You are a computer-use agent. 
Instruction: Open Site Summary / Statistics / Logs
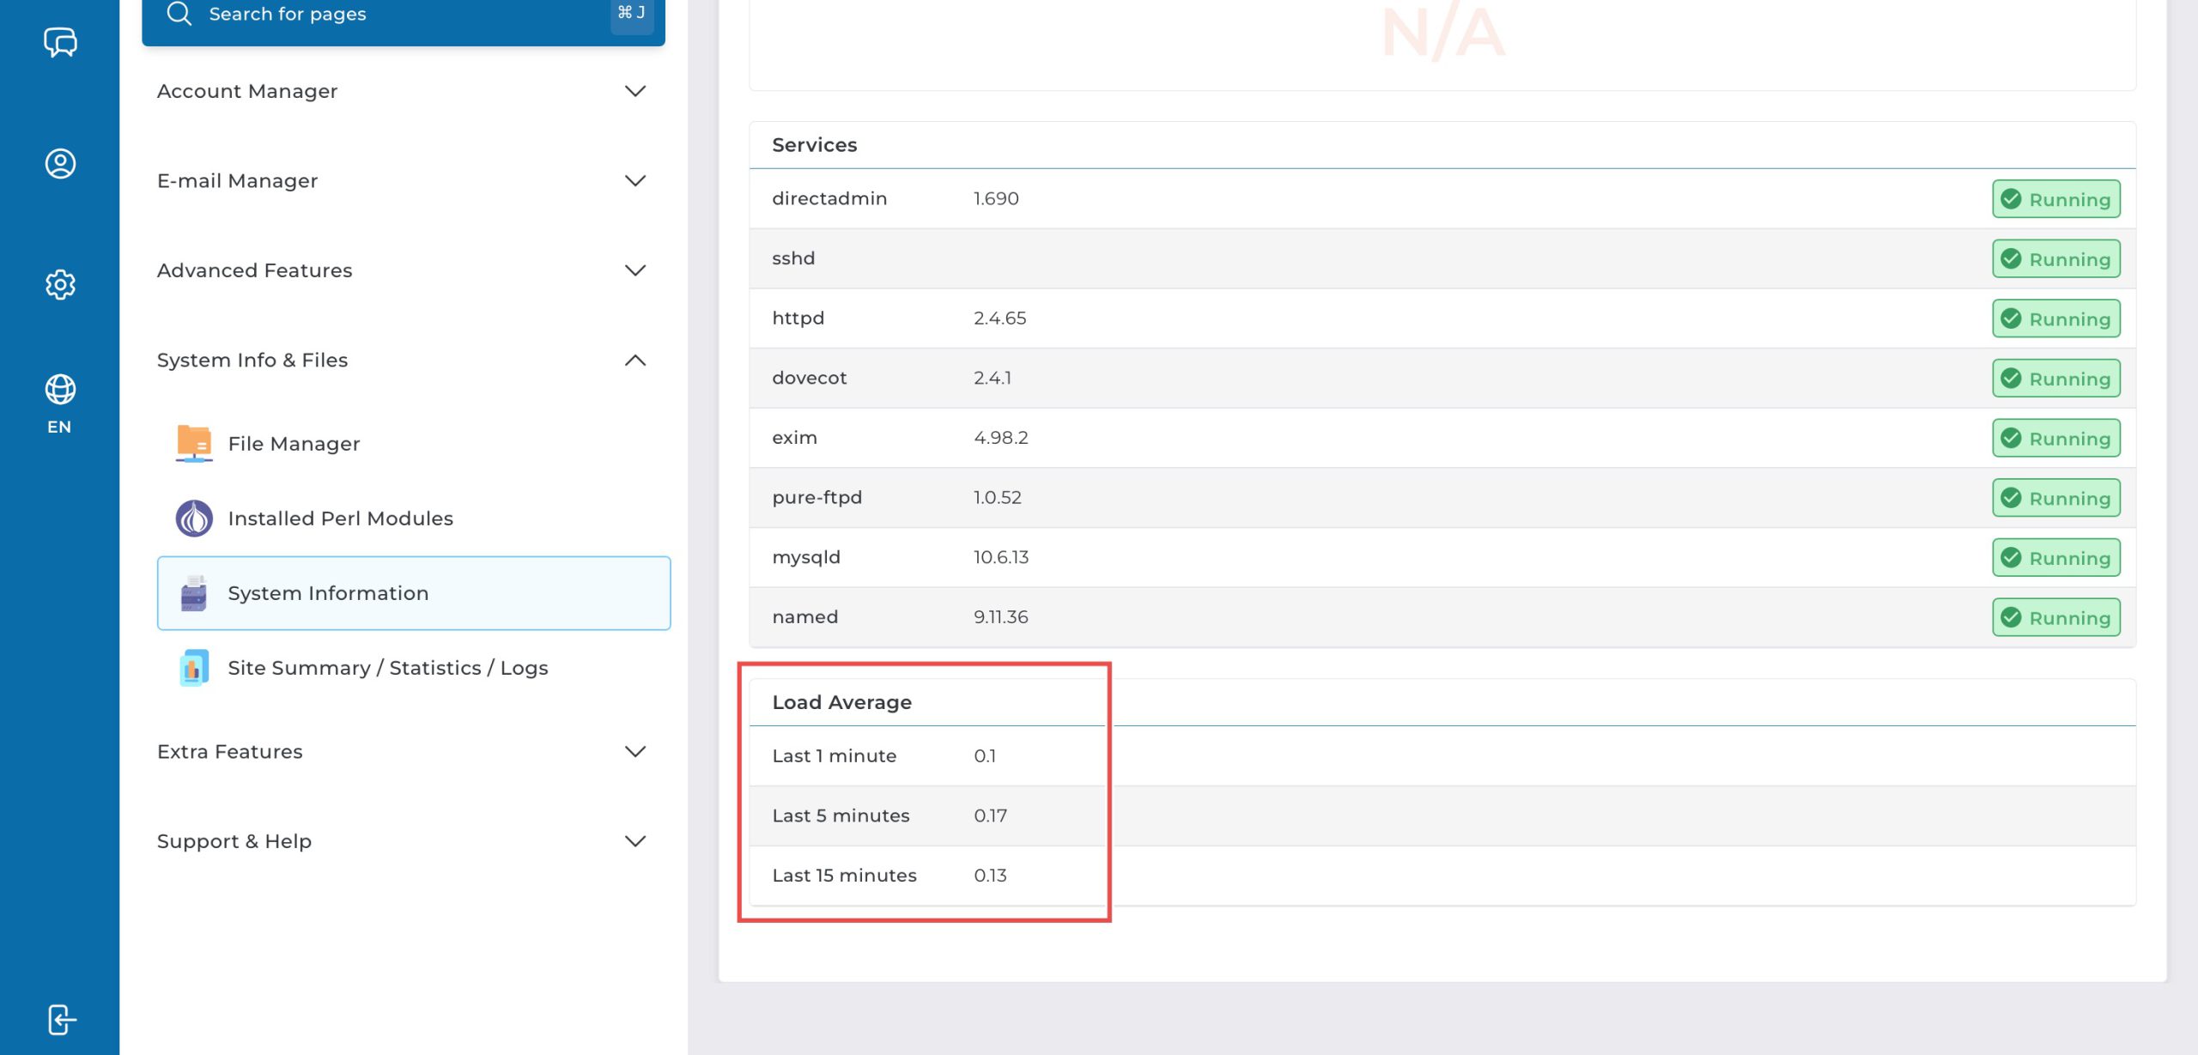[387, 668]
